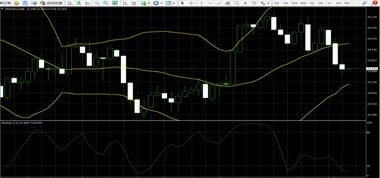The width and height of the screenshot is (380, 178).
Task: Open the clock Periods dropdown arrow
Action: (161, 3)
